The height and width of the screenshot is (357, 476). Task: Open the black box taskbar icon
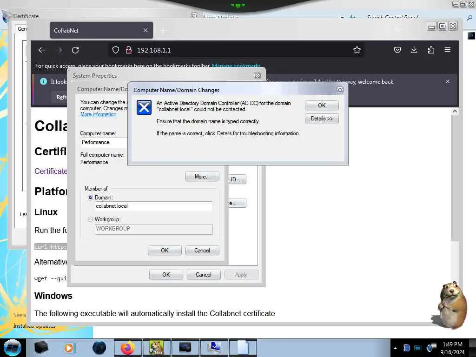click(x=41, y=348)
